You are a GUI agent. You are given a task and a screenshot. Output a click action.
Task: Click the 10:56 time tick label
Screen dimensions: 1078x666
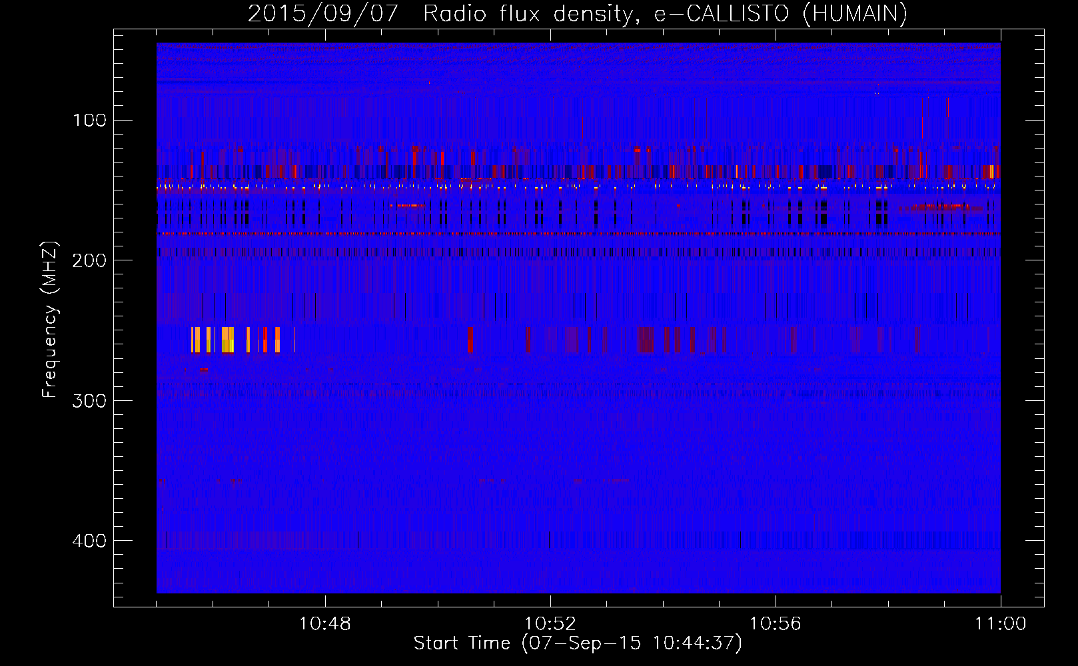[x=776, y=624]
